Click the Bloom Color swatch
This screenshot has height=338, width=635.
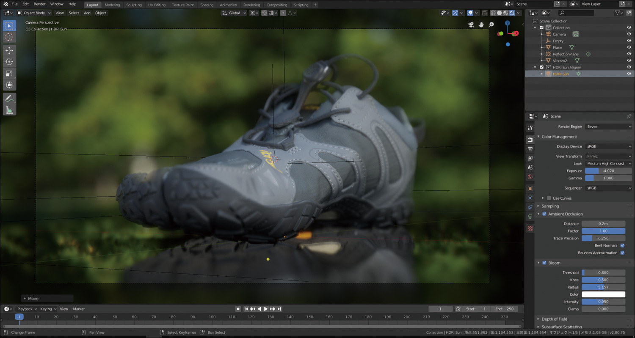pos(603,294)
